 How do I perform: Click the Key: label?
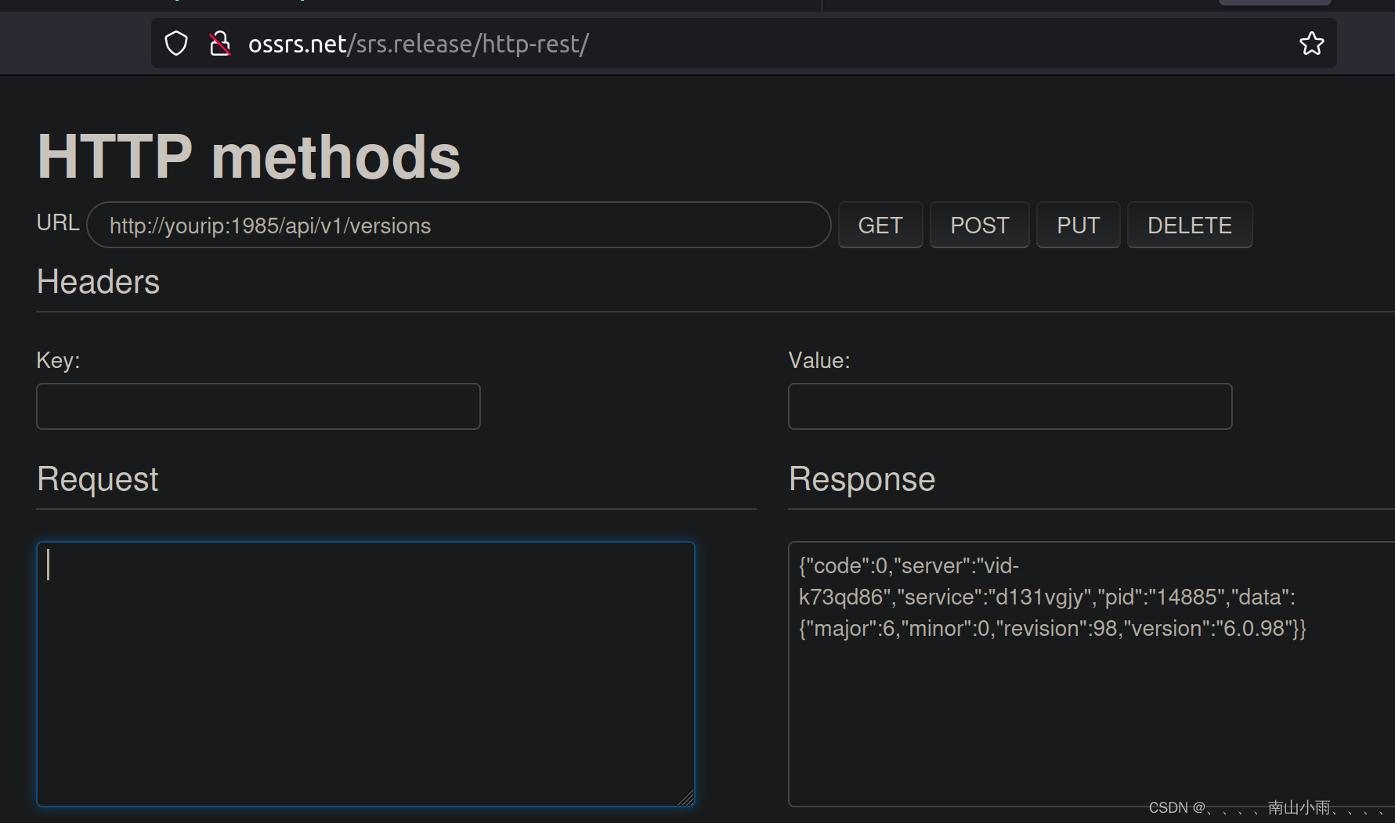point(58,360)
